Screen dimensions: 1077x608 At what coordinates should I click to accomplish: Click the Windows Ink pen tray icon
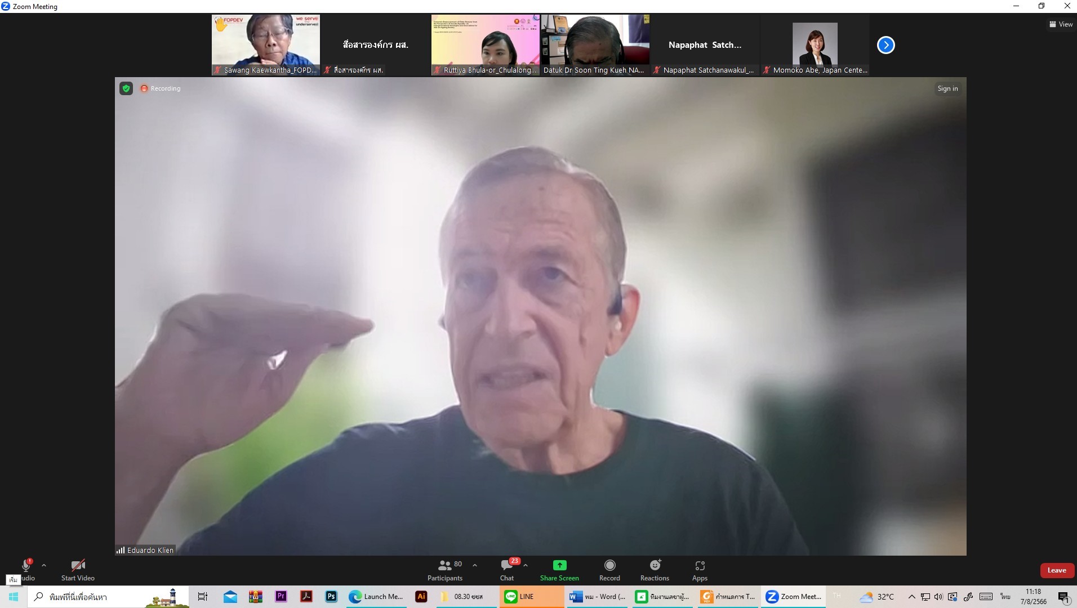pos(968,597)
